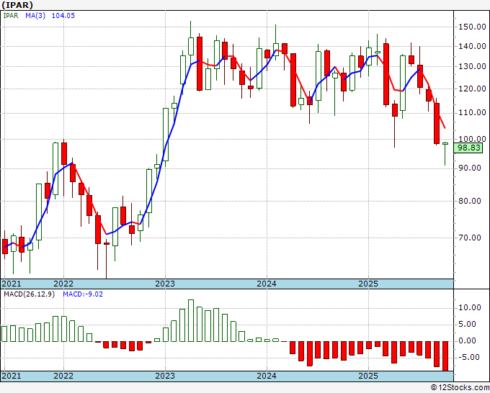This screenshot has width=490, height=393.
Task: Click the tallest green MACD bar in 2023
Action: [191, 320]
